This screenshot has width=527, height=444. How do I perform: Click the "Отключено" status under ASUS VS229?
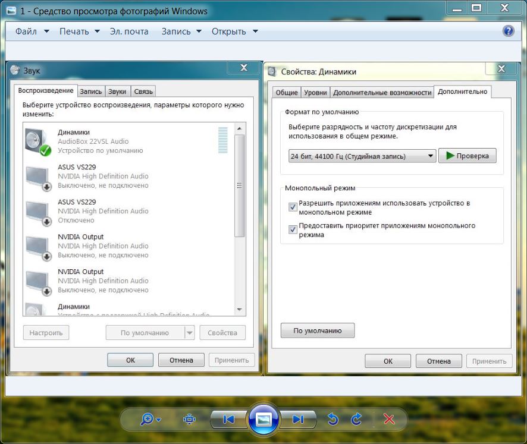76,221
